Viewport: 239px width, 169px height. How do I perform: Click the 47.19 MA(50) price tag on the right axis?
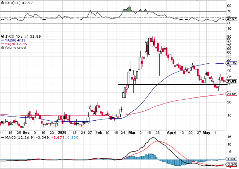coord(232,63)
